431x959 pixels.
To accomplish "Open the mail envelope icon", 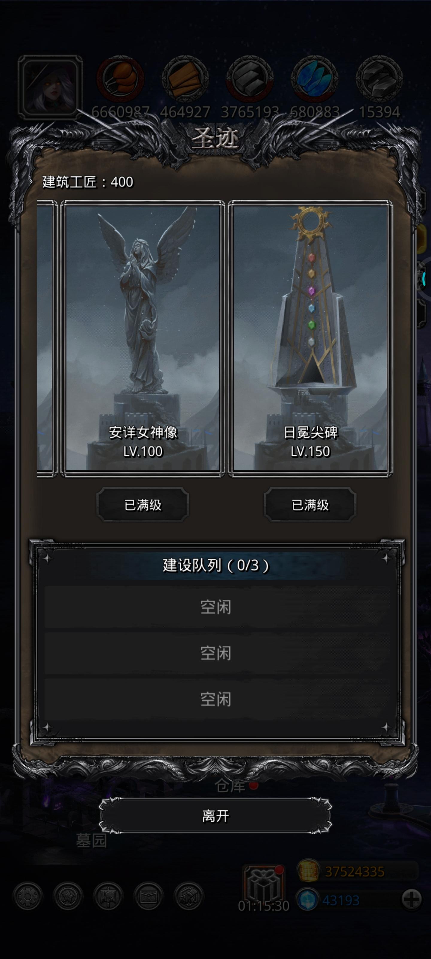I will pyautogui.click(x=148, y=896).
